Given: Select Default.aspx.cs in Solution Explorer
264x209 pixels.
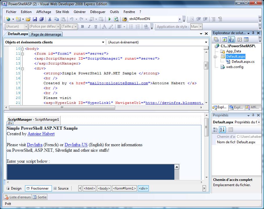Looking at the screenshot, I should [x=243, y=62].
